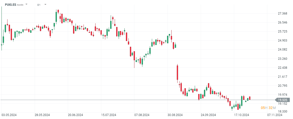Viewport: 293px width, 119px height.
Task: Click the PUIG.ES ticker name
Action: click(x=10, y=4)
